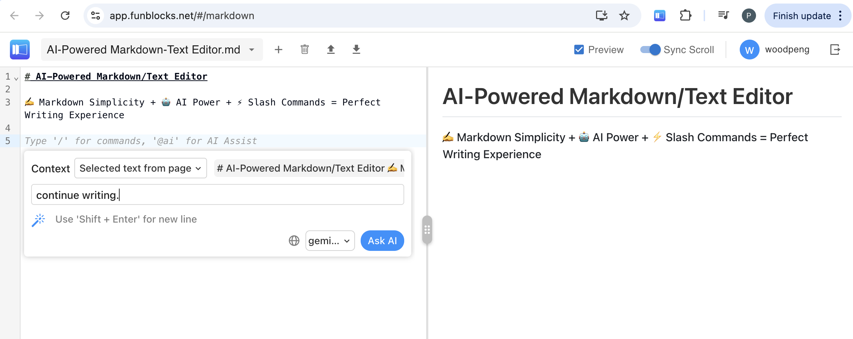This screenshot has width=853, height=339.
Task: Uncheck the Preview checkbox
Action: point(578,49)
